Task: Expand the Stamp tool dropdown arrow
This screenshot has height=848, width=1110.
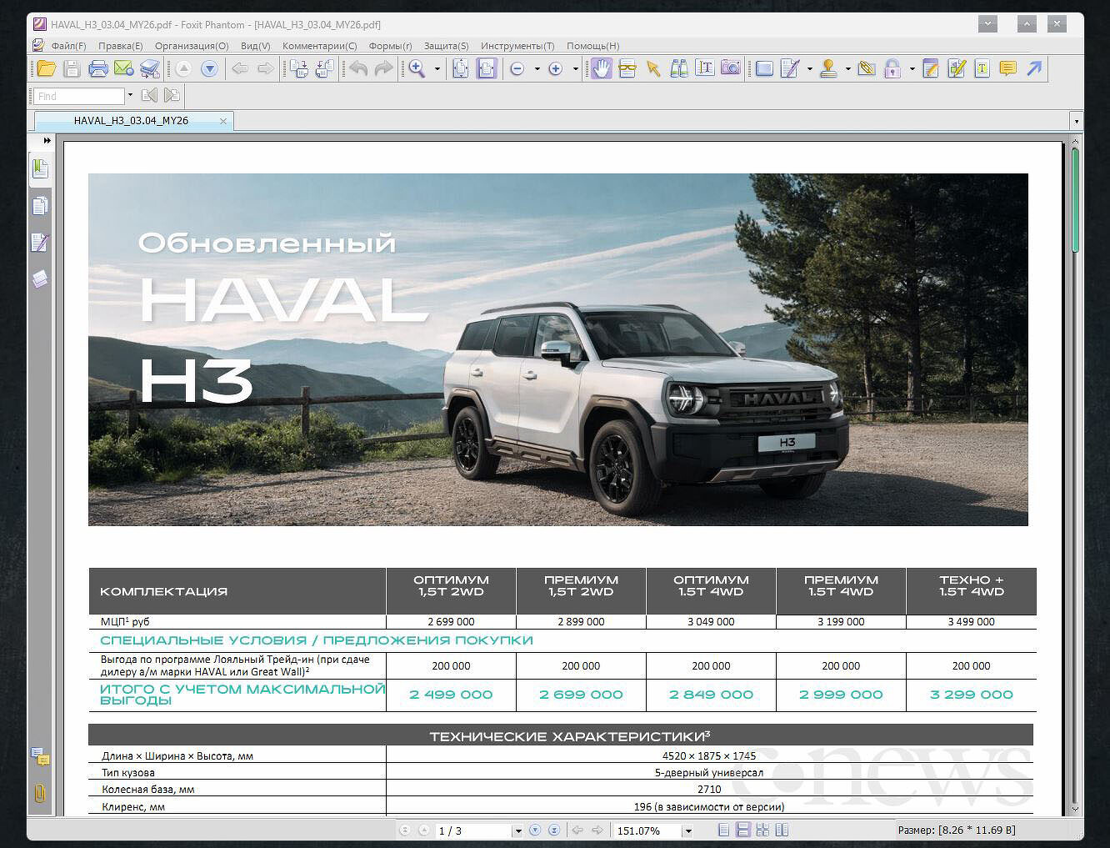Action: pos(847,69)
